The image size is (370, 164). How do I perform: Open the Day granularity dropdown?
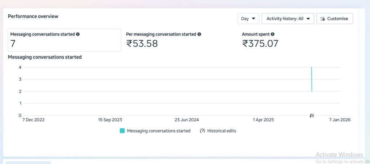click(x=248, y=18)
